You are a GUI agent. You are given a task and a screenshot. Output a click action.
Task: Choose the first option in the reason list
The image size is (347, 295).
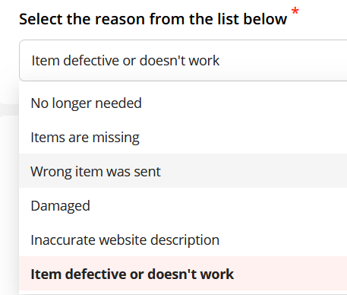(183, 103)
